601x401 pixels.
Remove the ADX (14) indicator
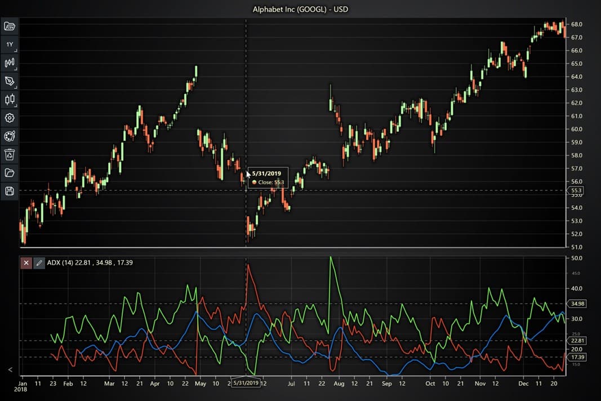pyautogui.click(x=25, y=262)
